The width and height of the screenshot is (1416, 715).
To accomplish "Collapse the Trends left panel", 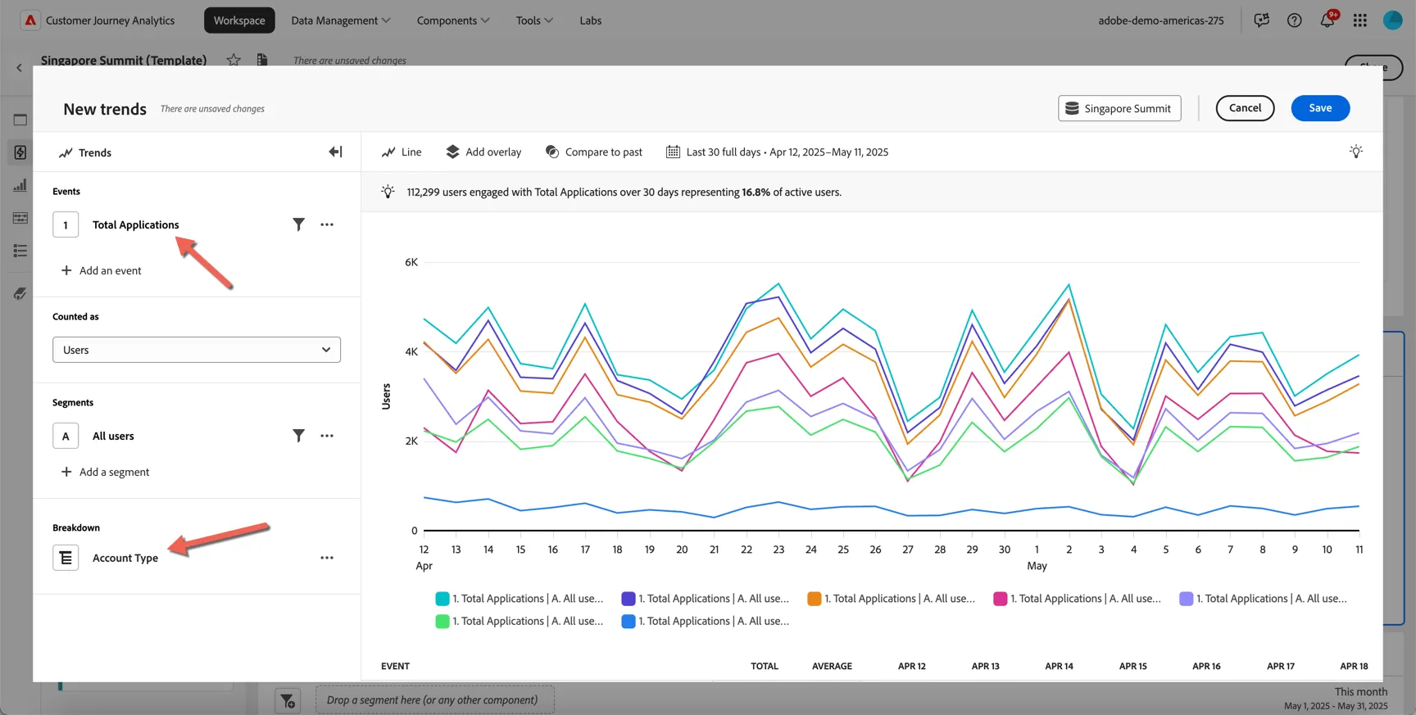I will (335, 152).
